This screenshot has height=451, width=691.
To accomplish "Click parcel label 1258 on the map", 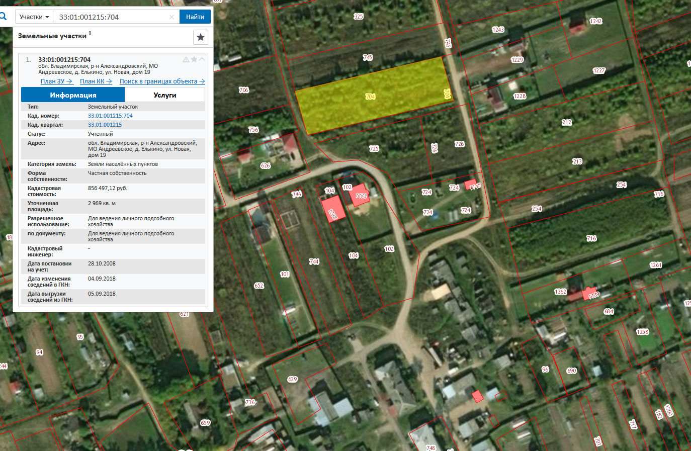I will pyautogui.click(x=643, y=332).
